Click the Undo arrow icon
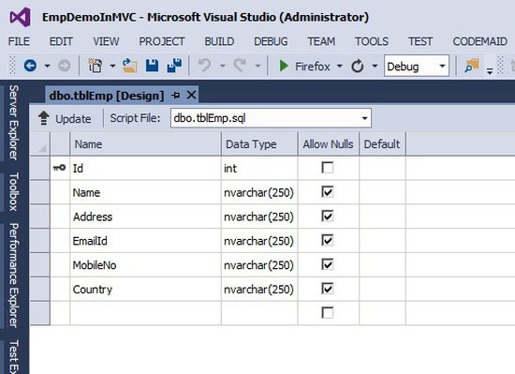Screen dimensions: 515x374 (x=205, y=66)
